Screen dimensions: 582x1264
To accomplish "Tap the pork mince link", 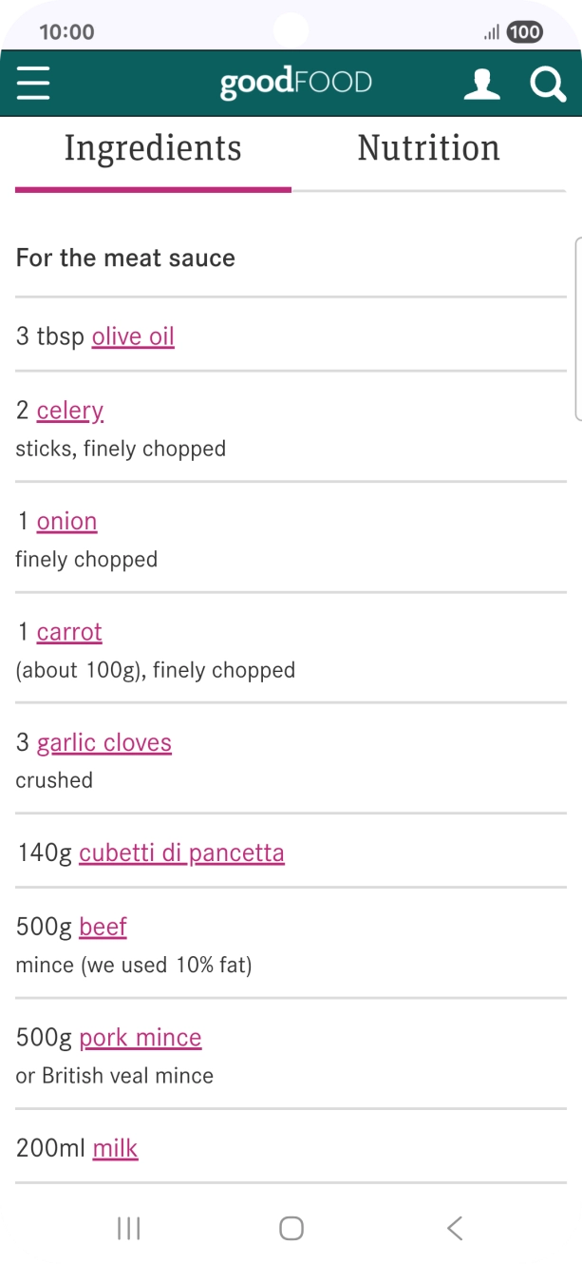I will pyautogui.click(x=141, y=1037).
